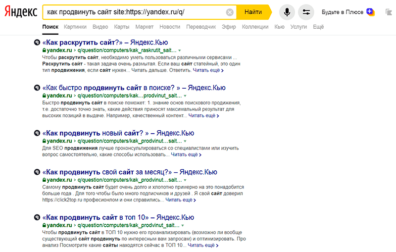
Task: Open result «Как быстро продвинуть сайт в поиске?»
Action: (134, 88)
